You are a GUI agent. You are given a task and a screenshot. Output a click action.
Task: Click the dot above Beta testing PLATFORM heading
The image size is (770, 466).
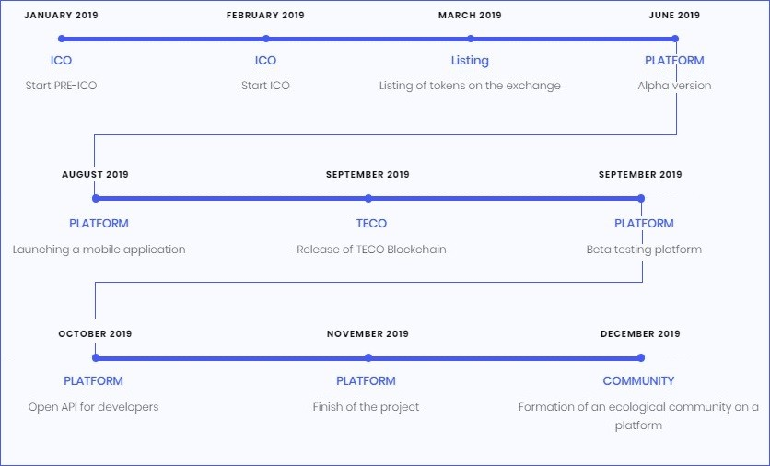coord(641,198)
